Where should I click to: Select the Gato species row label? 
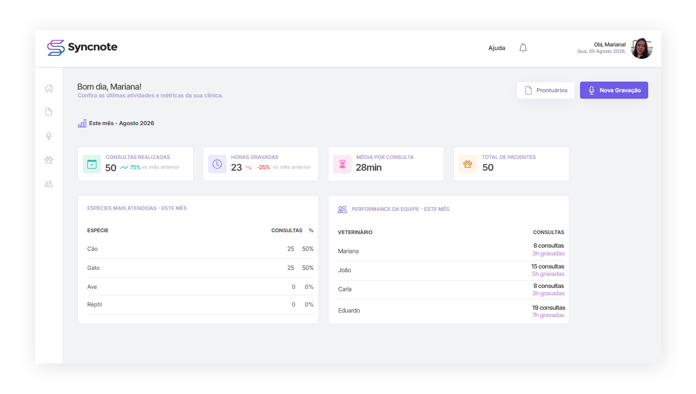tap(93, 268)
